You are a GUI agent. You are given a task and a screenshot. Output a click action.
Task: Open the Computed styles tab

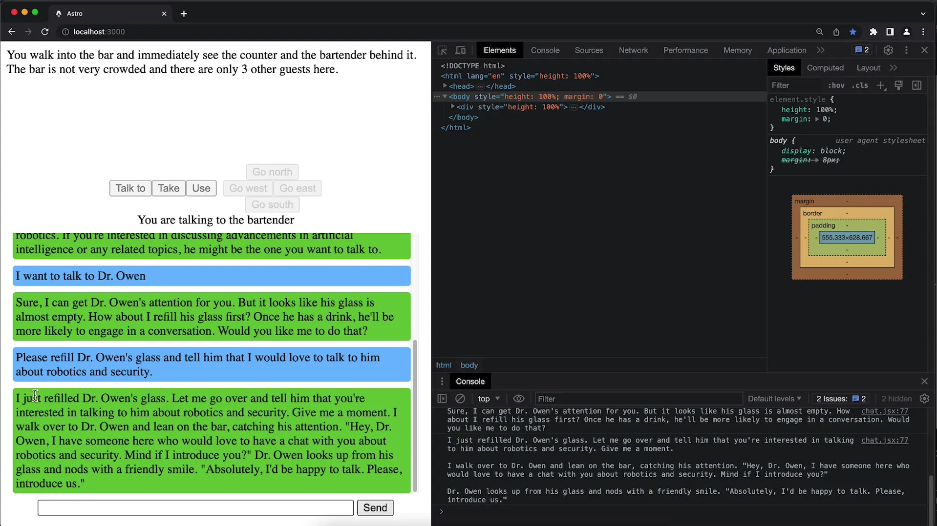pos(825,68)
